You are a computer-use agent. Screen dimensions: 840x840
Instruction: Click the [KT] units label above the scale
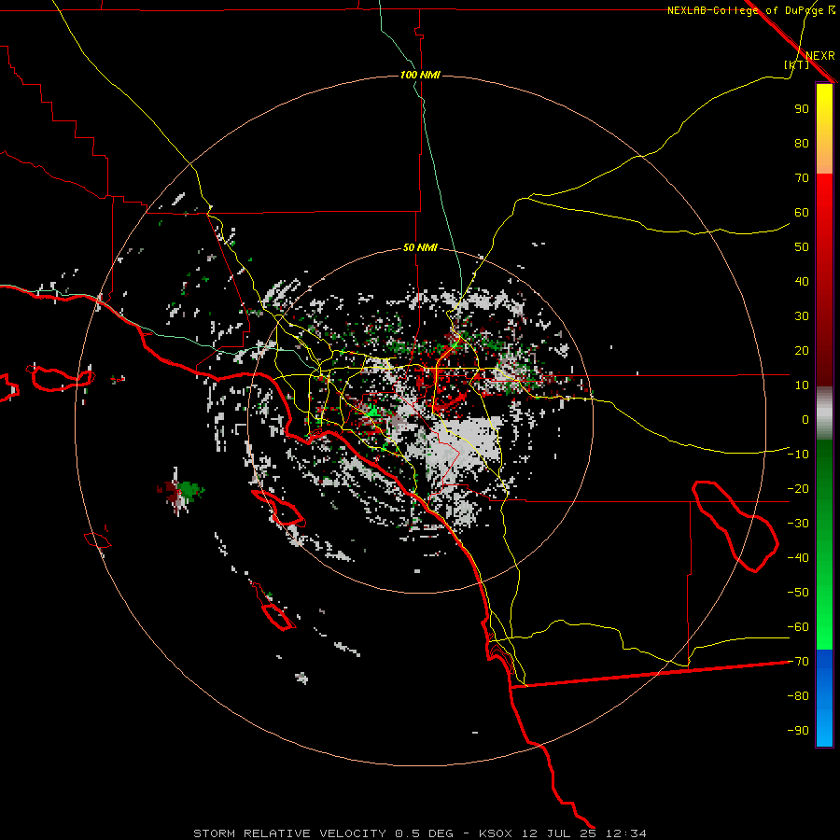[797, 65]
